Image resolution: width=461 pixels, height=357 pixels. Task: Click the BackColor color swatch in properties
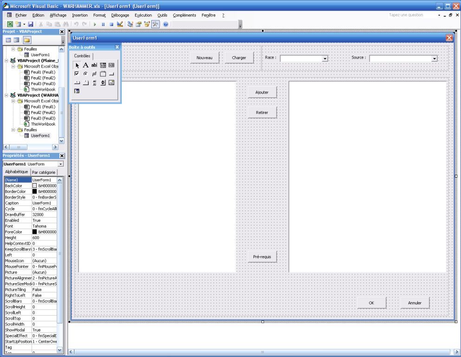coord(35,185)
